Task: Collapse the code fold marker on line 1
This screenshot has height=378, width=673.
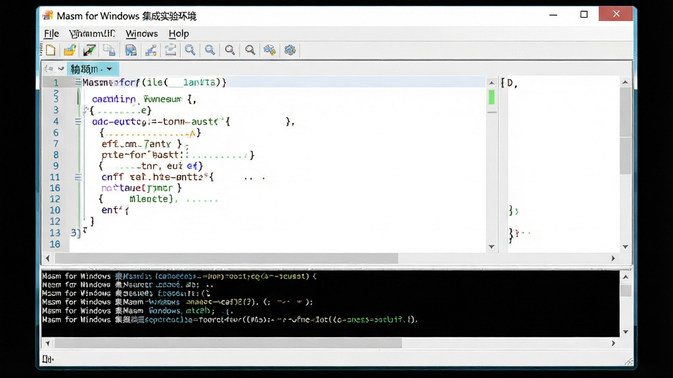Action: (78, 82)
